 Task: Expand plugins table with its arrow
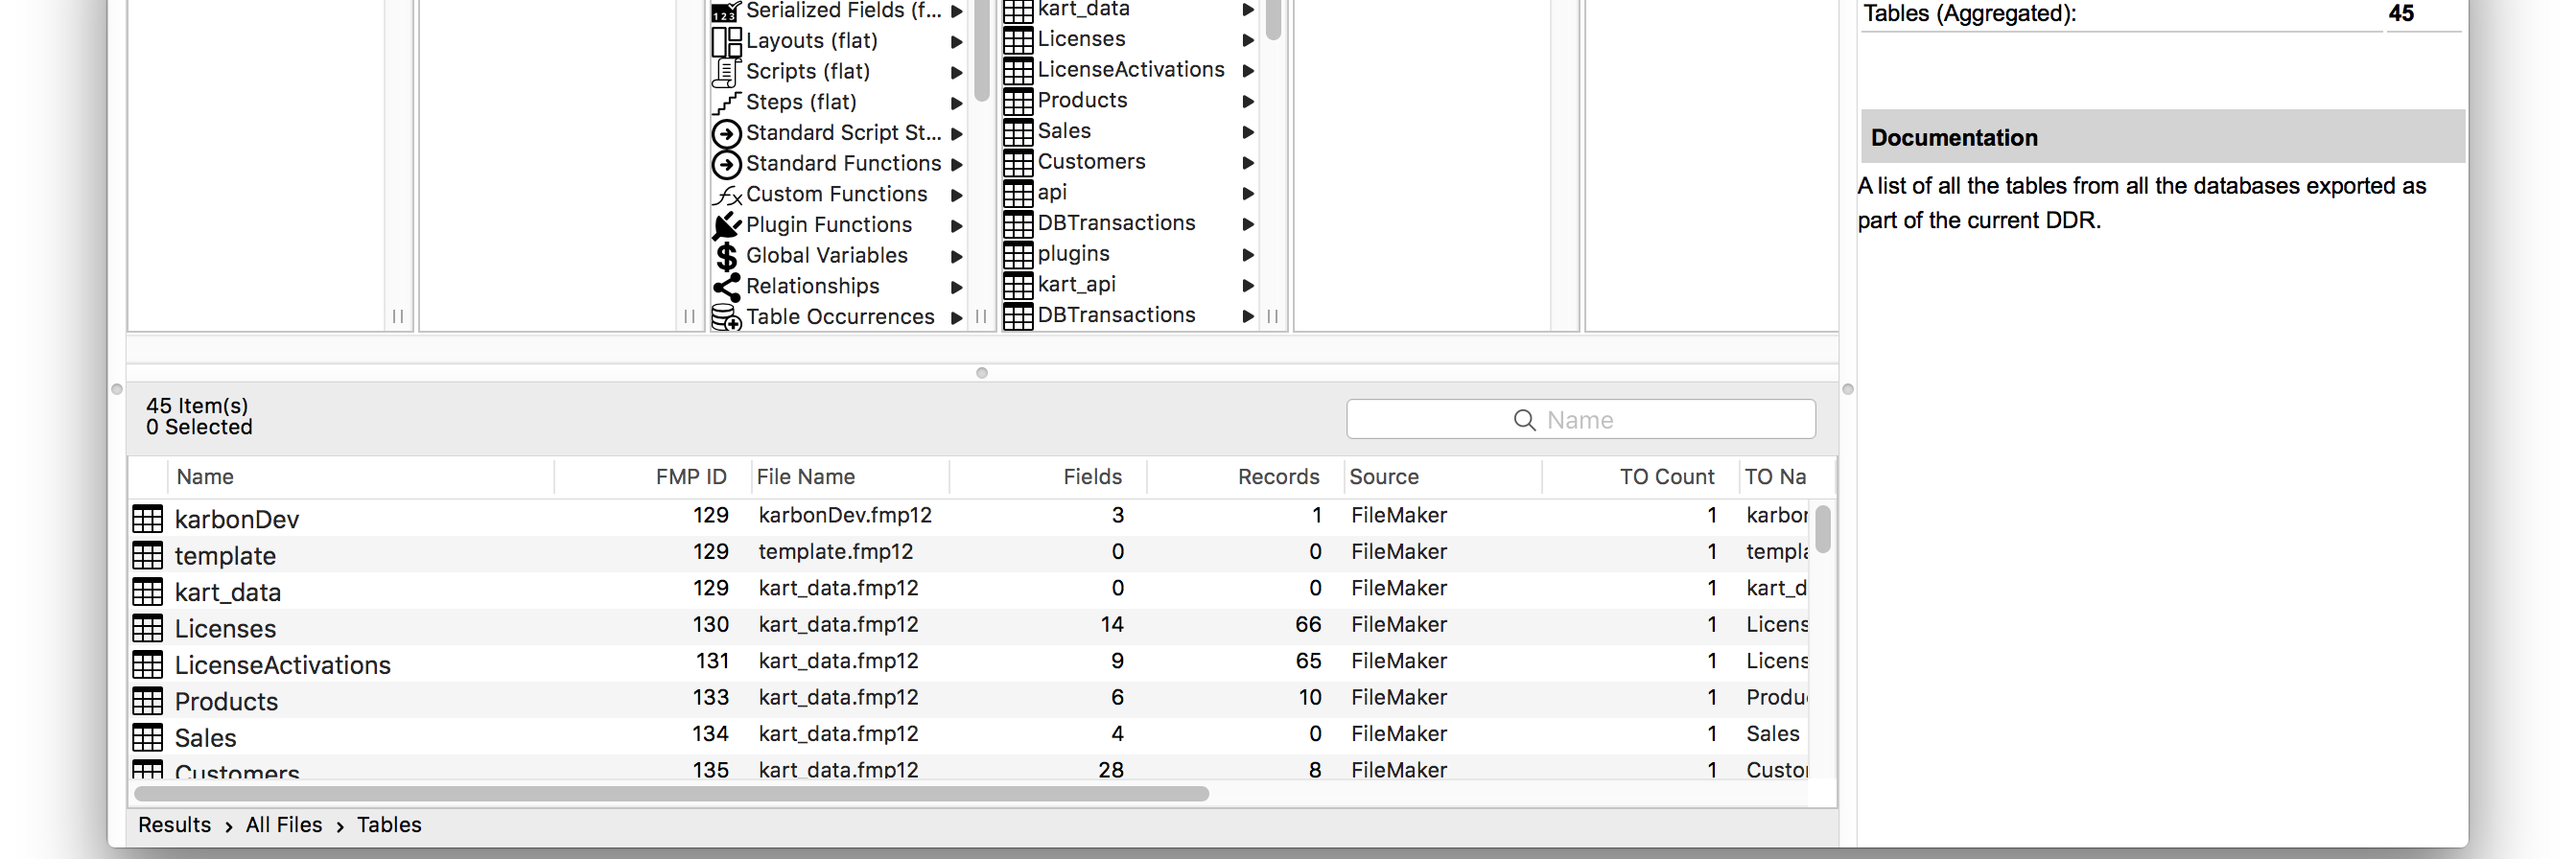[1248, 255]
